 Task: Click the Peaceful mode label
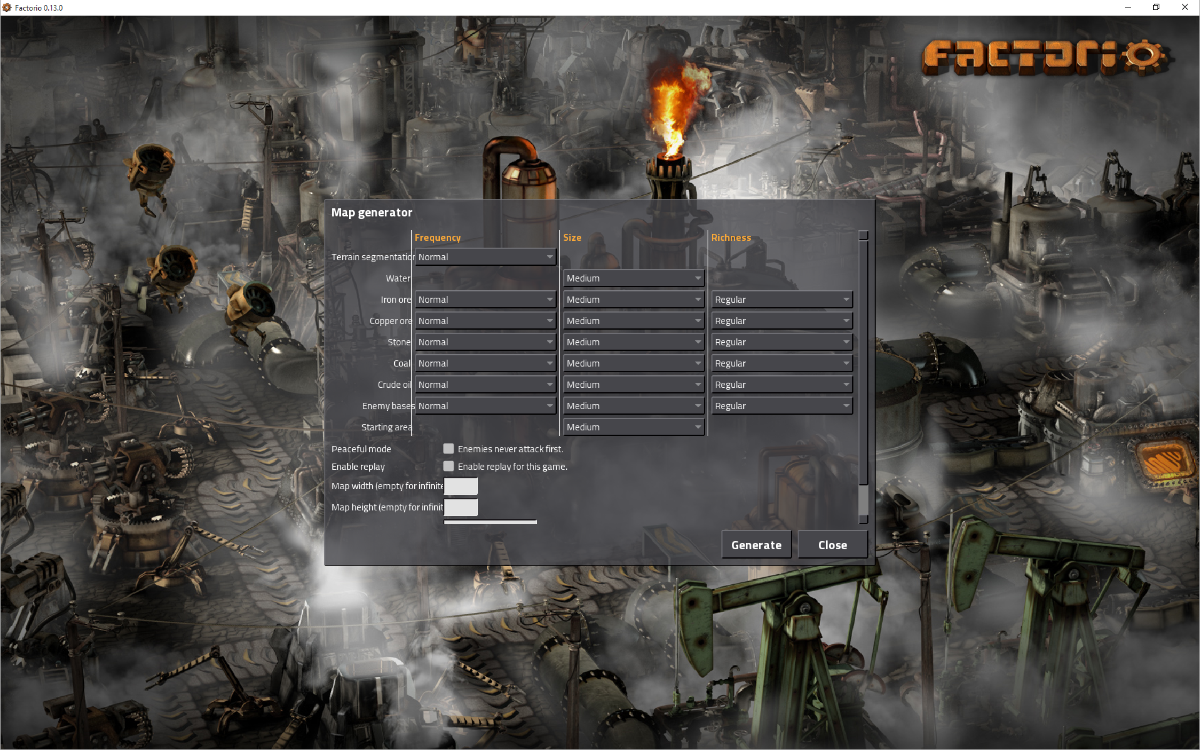click(362, 449)
